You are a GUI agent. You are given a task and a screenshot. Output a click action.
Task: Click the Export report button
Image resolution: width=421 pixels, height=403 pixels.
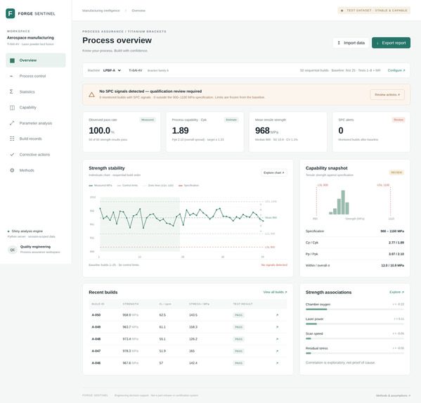391,43
